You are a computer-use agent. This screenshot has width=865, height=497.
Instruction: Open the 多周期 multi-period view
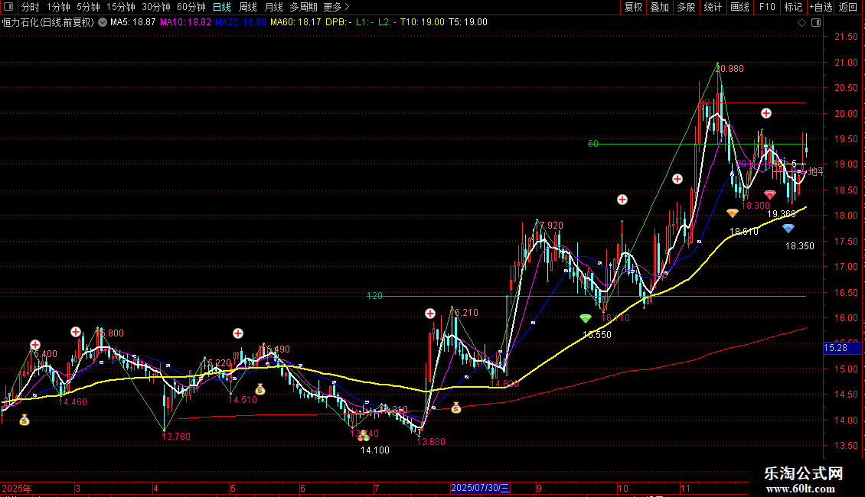pyautogui.click(x=303, y=7)
